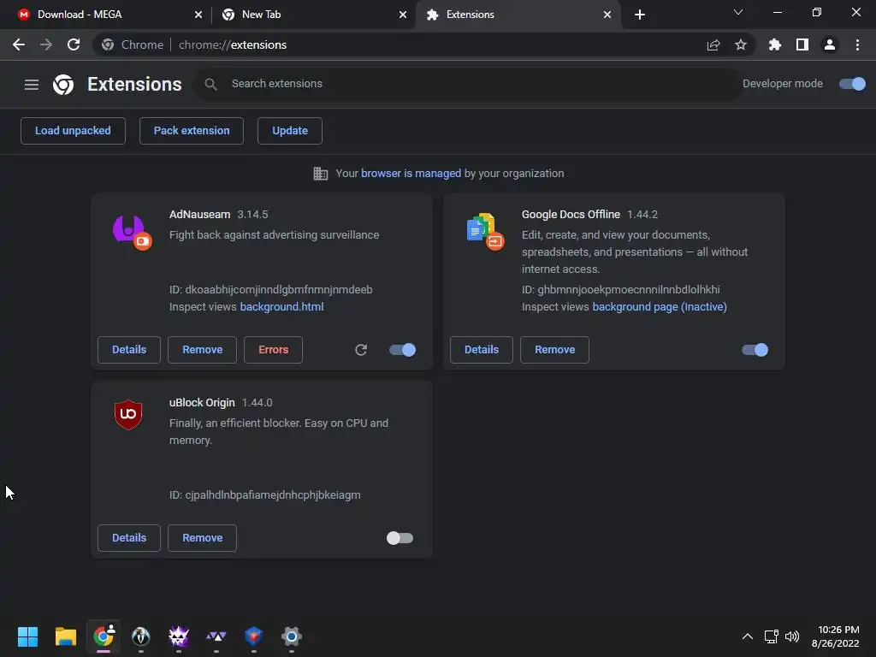Open the clock and date panel
This screenshot has width=876, height=657.
point(835,636)
